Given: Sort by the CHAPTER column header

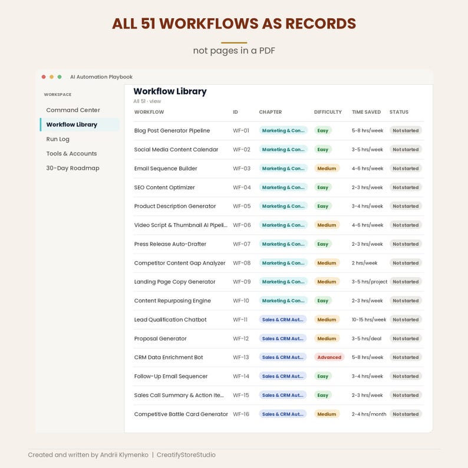Looking at the screenshot, I should [270, 112].
